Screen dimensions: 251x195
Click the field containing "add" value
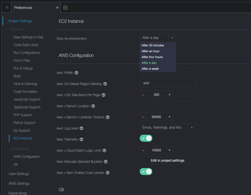point(168,83)
